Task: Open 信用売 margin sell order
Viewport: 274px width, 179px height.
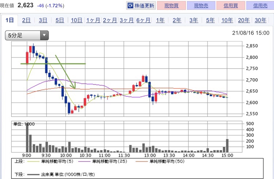Action: point(260,5)
